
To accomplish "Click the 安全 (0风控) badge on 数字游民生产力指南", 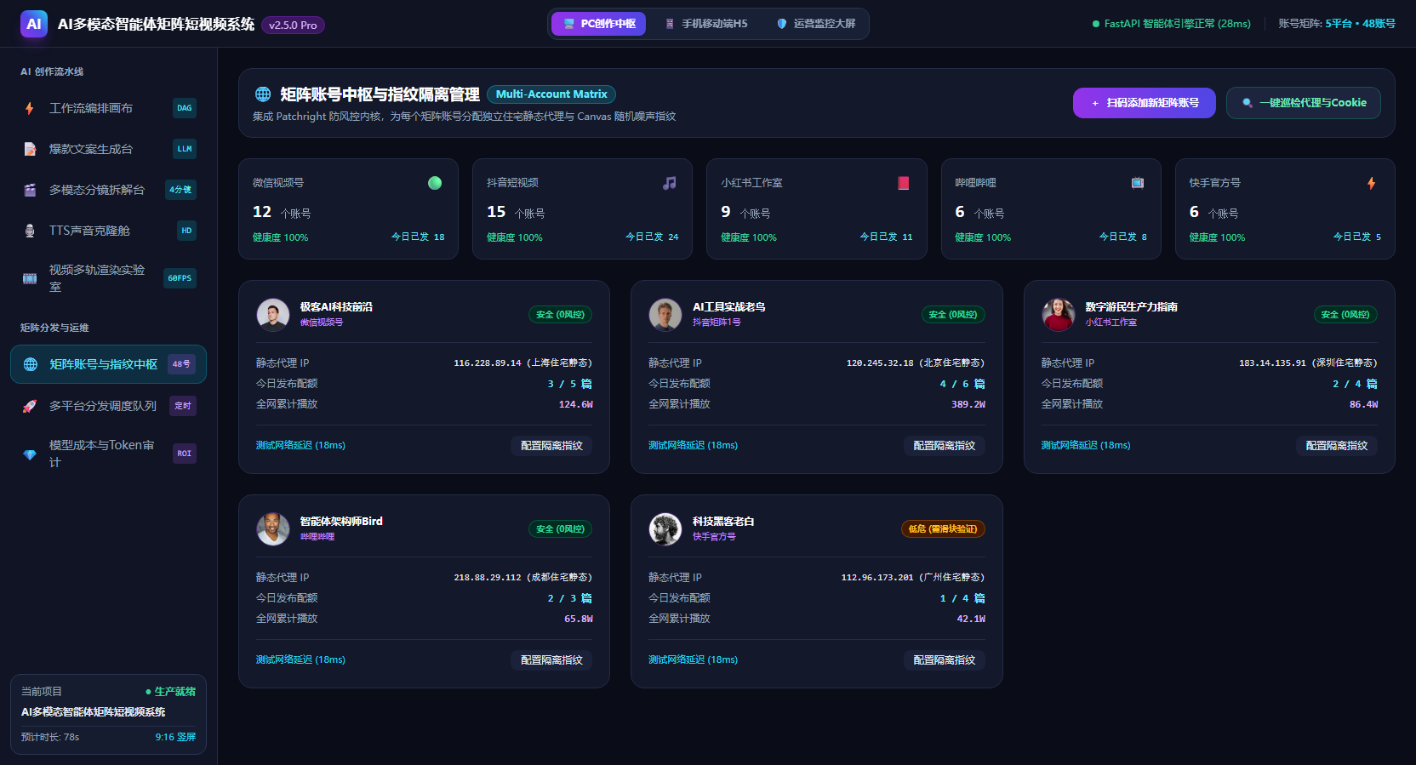I will (x=1345, y=315).
